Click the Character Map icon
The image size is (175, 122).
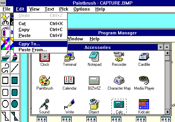[119, 83]
